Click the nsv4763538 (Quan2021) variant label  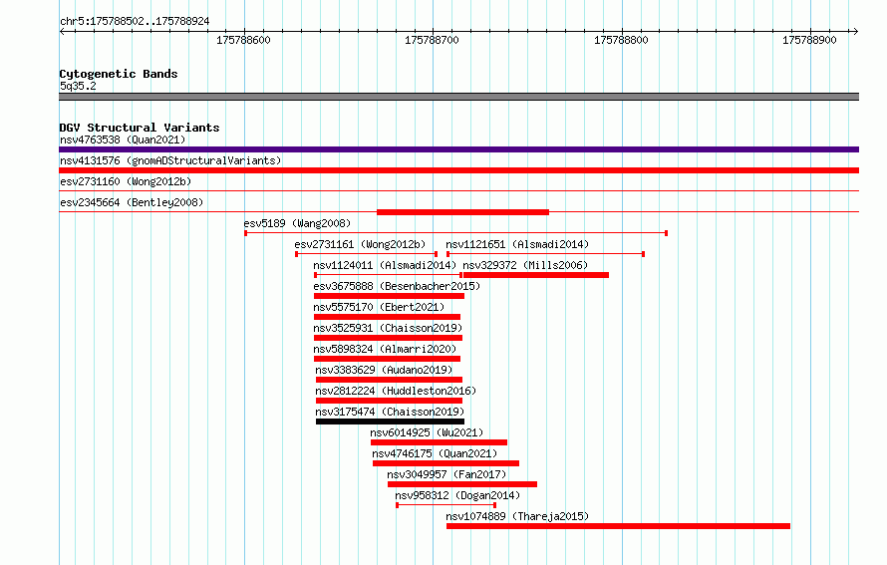(x=123, y=140)
